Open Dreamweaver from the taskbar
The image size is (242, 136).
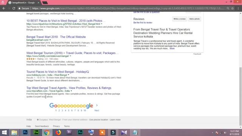36,133
